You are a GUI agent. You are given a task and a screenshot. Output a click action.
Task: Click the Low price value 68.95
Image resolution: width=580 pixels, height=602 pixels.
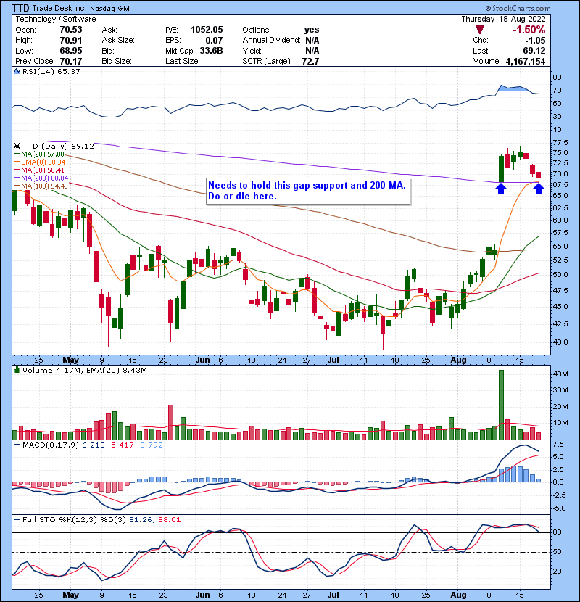click(71, 51)
